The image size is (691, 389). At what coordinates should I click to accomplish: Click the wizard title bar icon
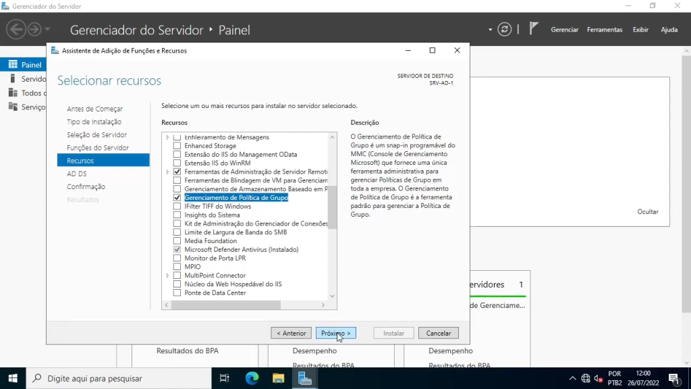point(55,51)
